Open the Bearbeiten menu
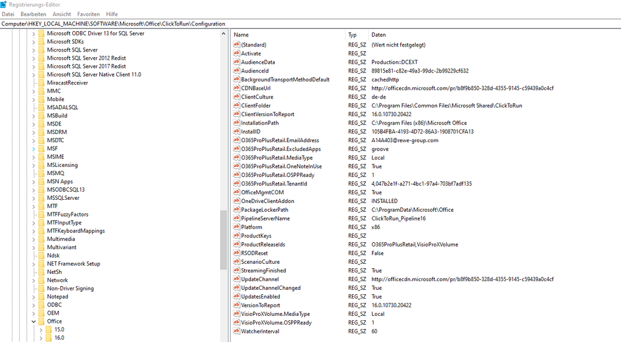The height and width of the screenshot is (342, 621). (34, 14)
